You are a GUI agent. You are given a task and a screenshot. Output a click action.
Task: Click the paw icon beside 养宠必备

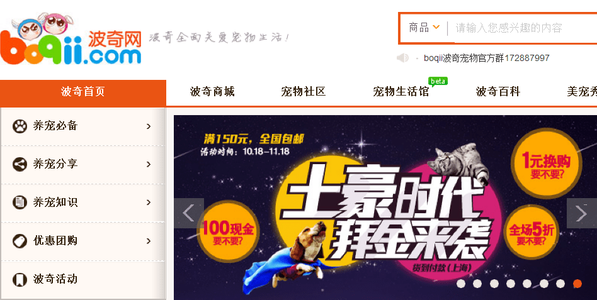[x=20, y=126]
